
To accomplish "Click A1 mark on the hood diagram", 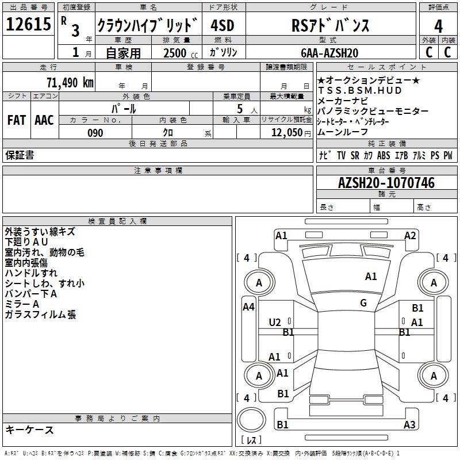I will click(x=371, y=277).
